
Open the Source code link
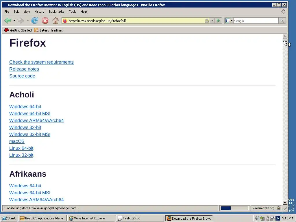[22, 76]
